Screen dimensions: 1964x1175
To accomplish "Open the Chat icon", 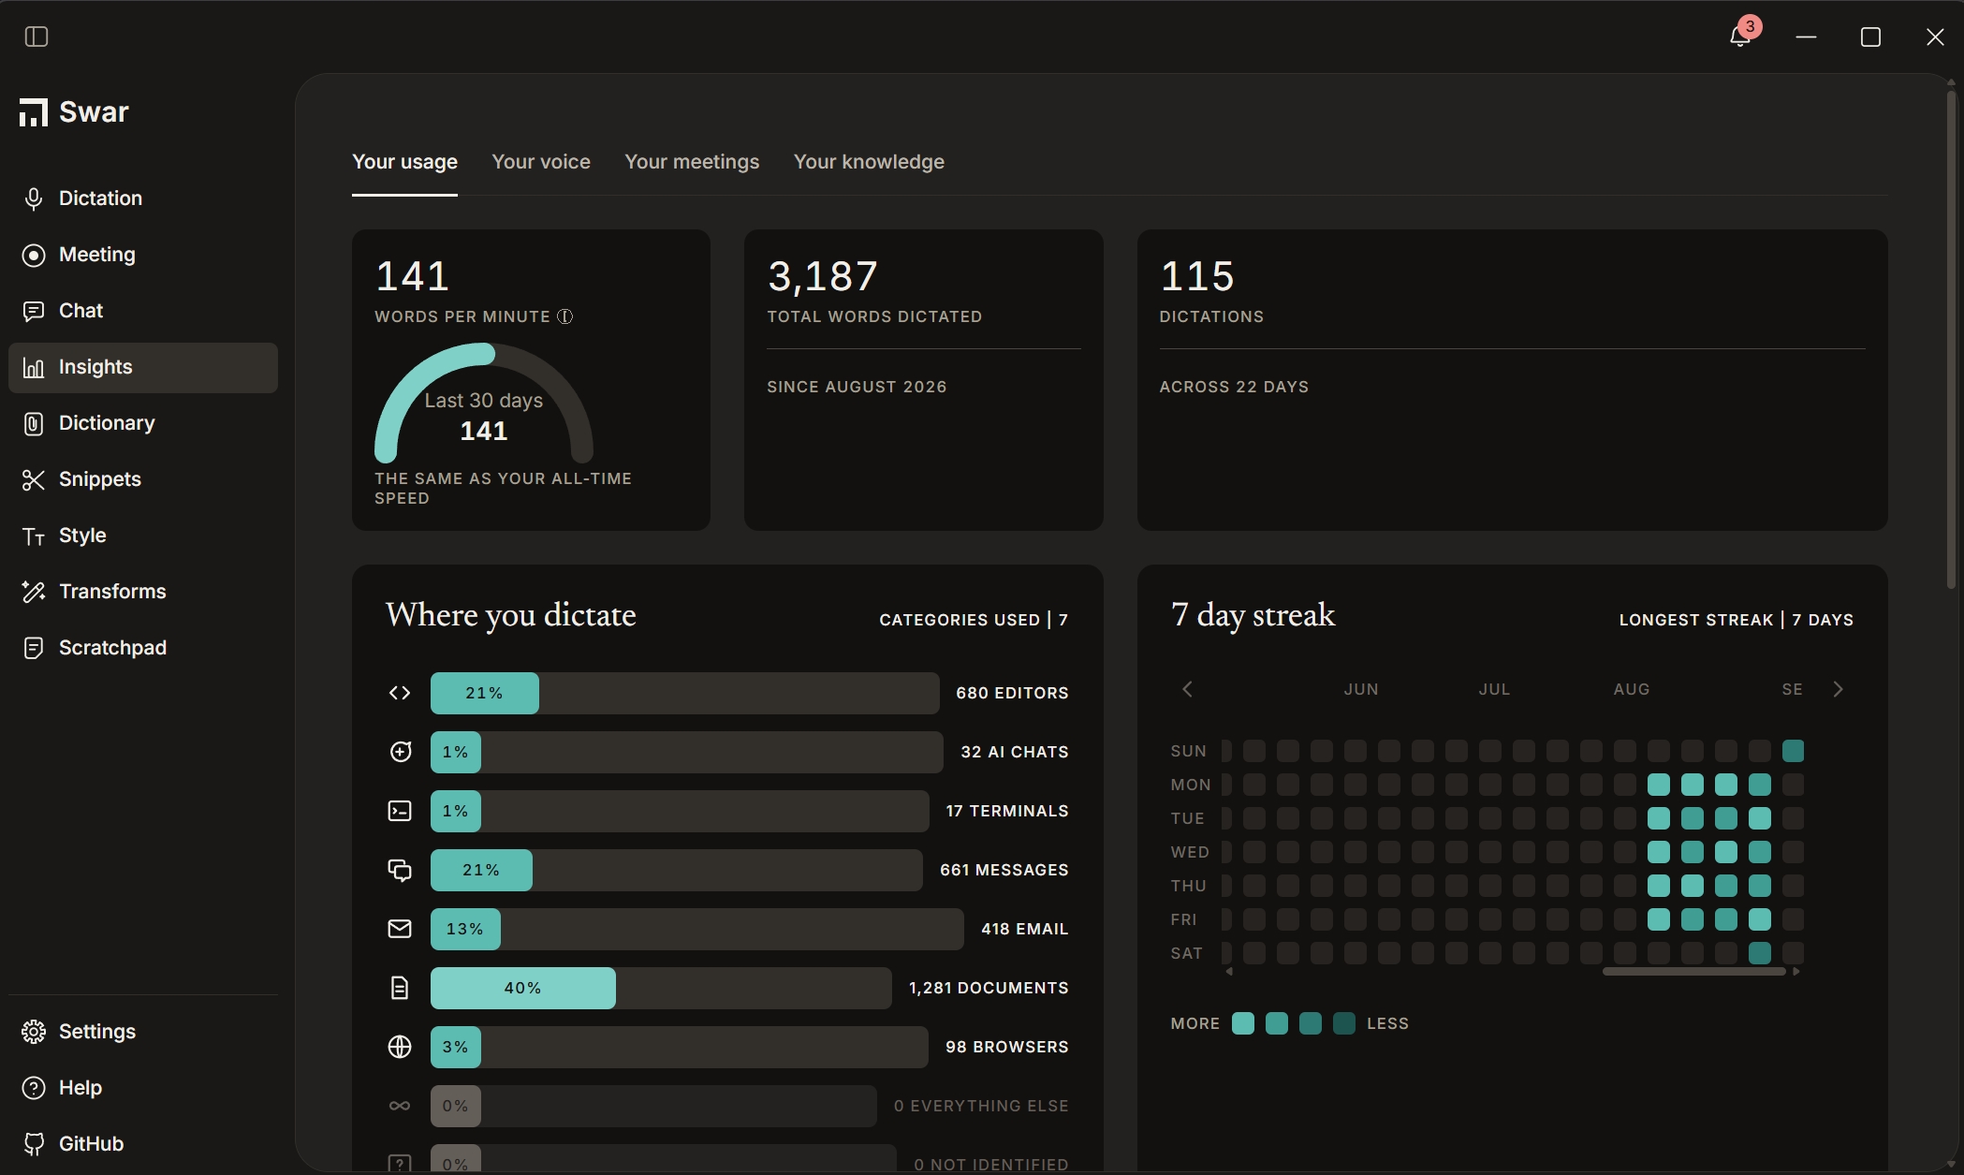I will point(34,311).
